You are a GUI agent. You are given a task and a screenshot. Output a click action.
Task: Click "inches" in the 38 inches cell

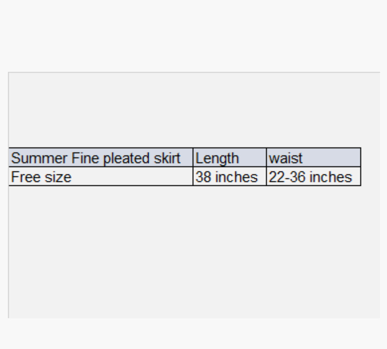[236, 177]
